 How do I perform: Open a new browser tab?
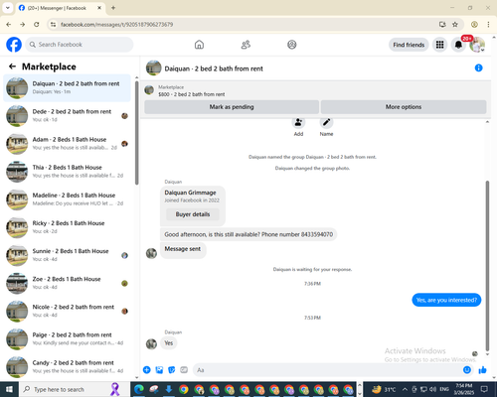click(113, 8)
